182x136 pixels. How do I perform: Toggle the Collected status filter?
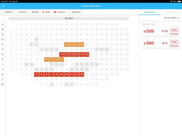60,12
